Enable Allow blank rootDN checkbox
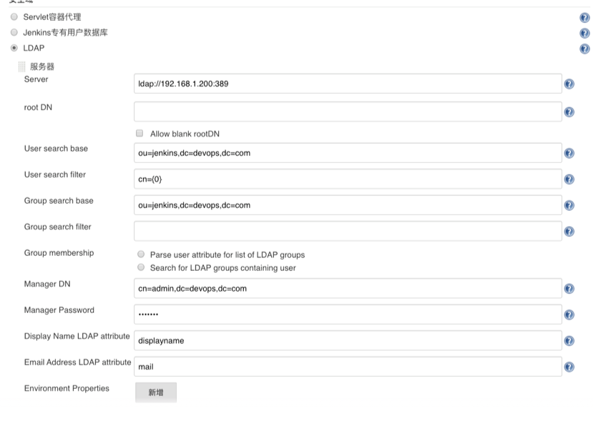The width and height of the screenshot is (593, 421). [139, 134]
